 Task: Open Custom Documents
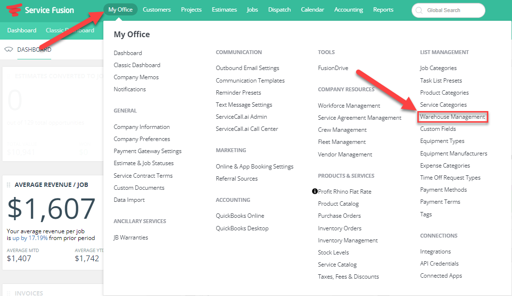click(x=139, y=188)
